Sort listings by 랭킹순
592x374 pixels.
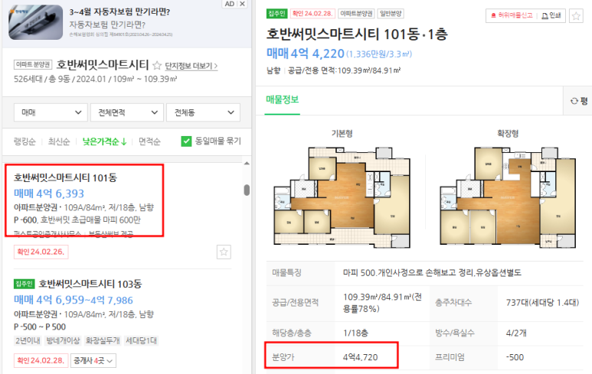(x=25, y=141)
